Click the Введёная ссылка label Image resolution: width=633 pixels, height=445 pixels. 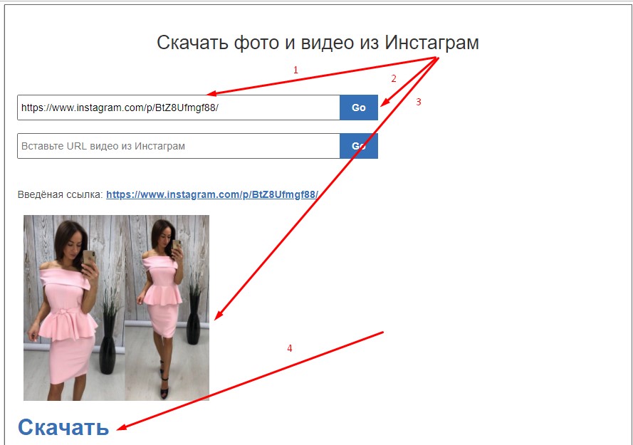(x=61, y=194)
